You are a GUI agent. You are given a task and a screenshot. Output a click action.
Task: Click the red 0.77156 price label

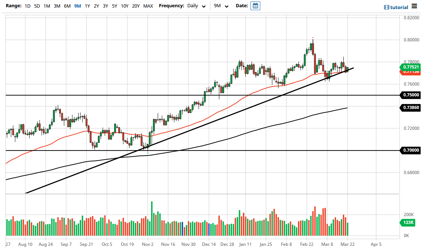coord(410,72)
